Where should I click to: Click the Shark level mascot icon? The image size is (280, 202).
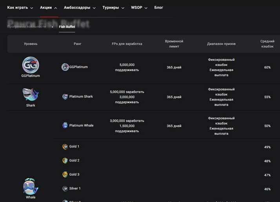31,95
